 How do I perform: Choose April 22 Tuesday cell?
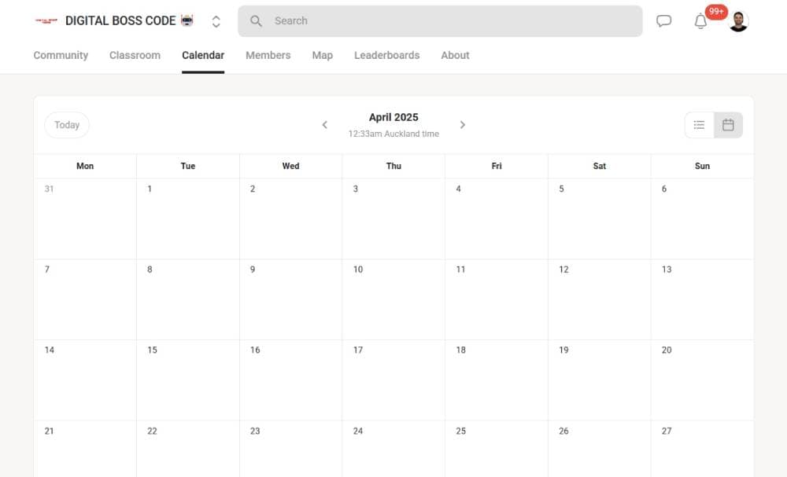[x=188, y=449]
